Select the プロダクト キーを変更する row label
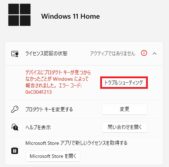 click(49, 110)
